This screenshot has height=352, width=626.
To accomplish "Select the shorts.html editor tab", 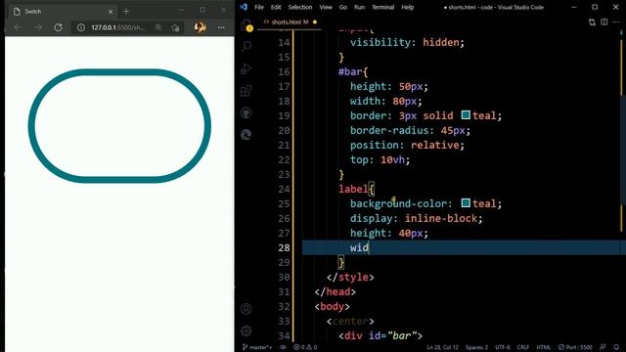I will (x=290, y=22).
